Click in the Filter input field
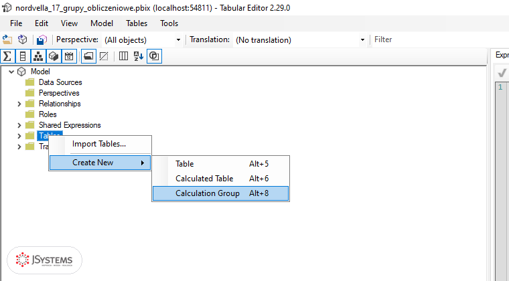The width and height of the screenshot is (509, 281). tap(441, 39)
